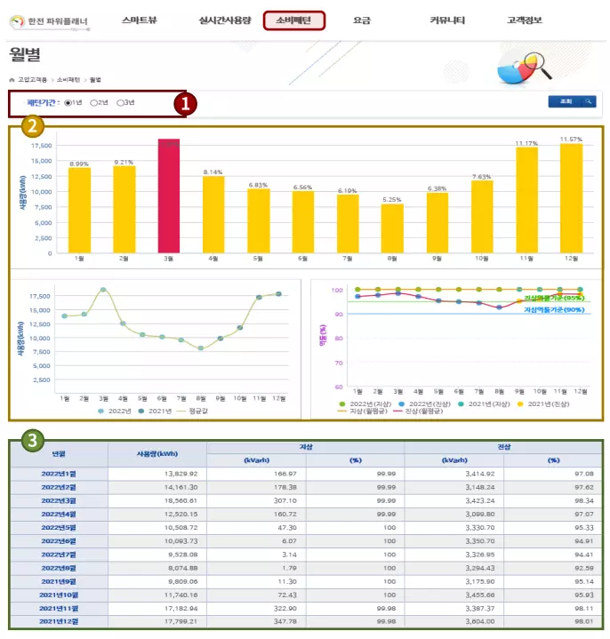Click the red 3월 bar in the usage chart
The height and width of the screenshot is (639, 610).
(x=169, y=196)
